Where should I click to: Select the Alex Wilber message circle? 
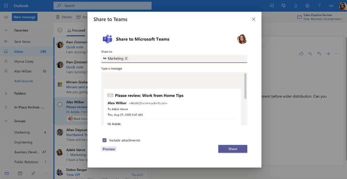coord(60,104)
